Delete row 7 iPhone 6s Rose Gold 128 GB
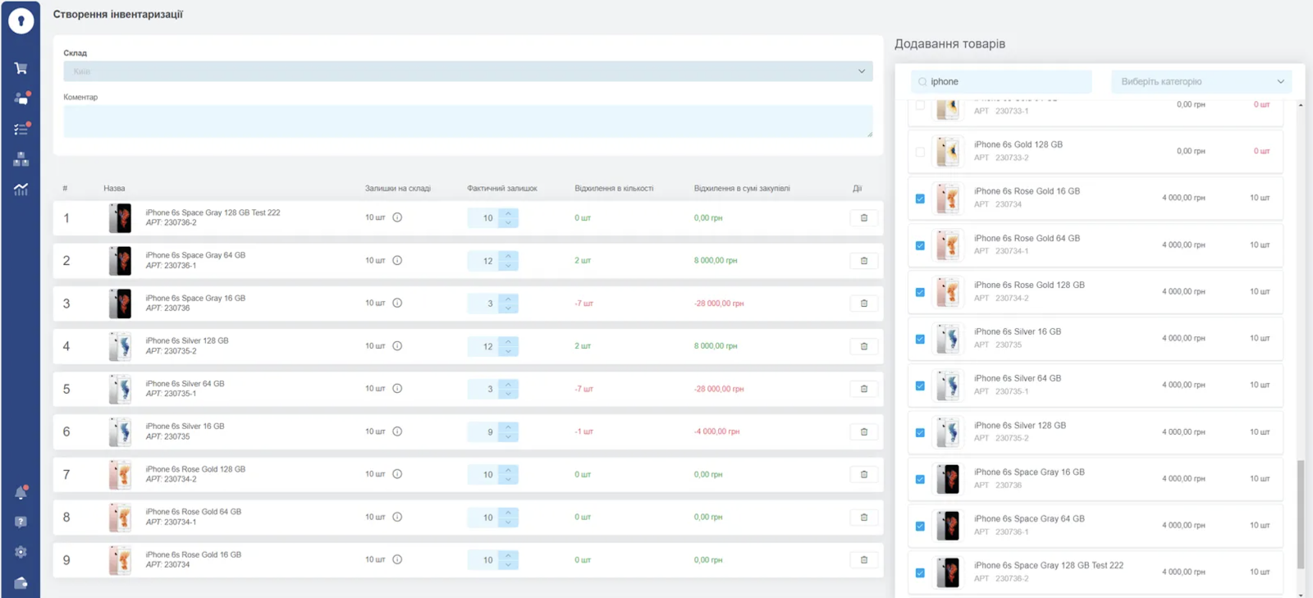Image resolution: width=1313 pixels, height=598 pixels. click(863, 474)
